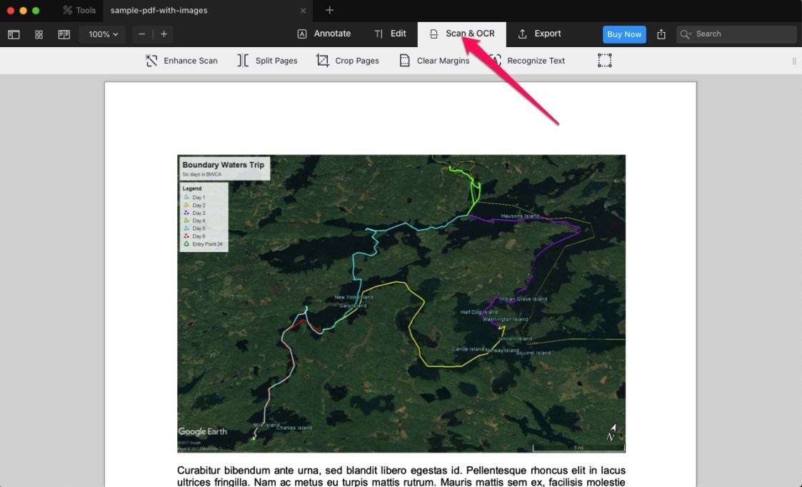Click the Buy Now button
802x487 pixels.
623,34
